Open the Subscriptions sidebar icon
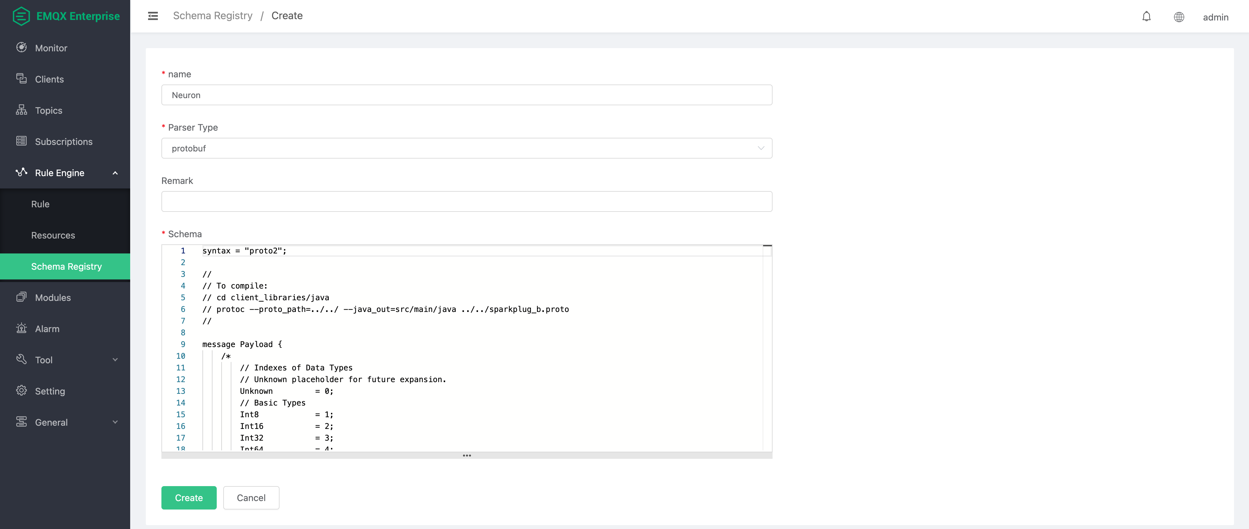This screenshot has height=529, width=1249. click(x=22, y=141)
